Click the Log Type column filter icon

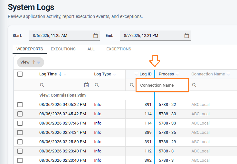tap(115, 74)
